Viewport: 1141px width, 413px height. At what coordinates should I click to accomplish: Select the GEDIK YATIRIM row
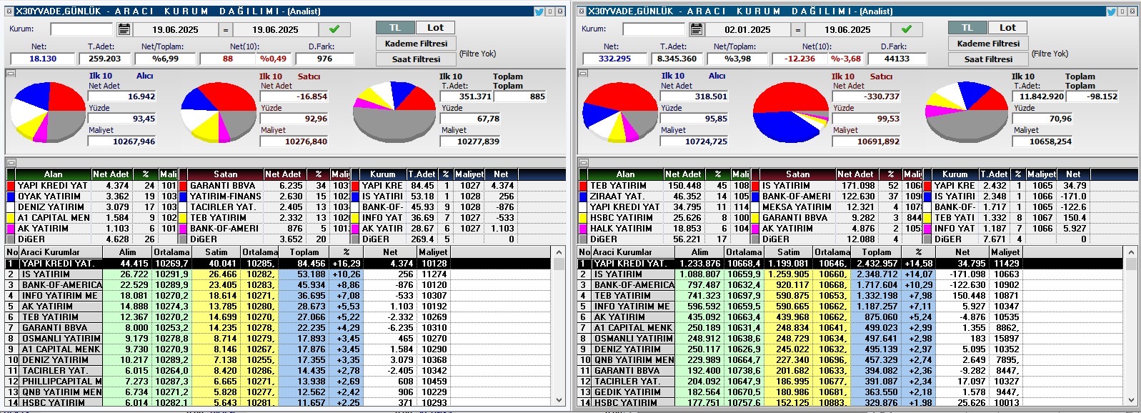(850, 392)
